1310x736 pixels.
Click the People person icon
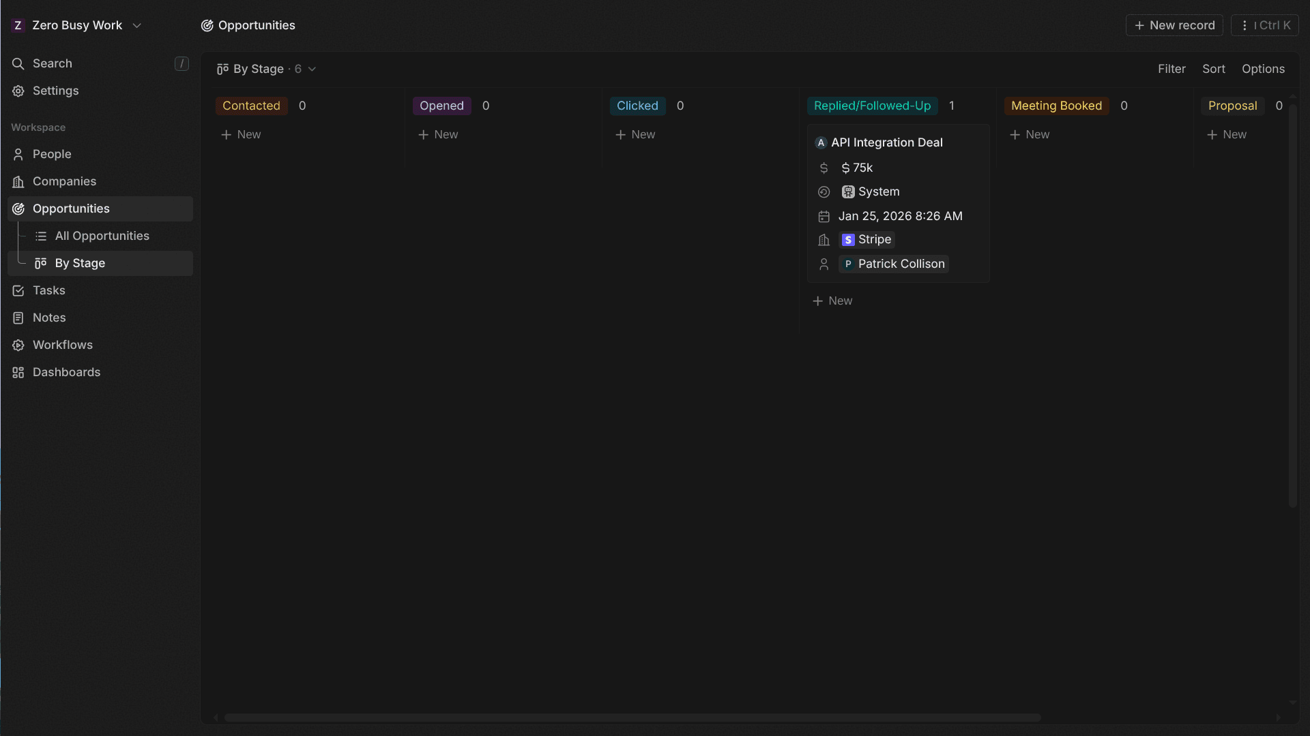[18, 155]
